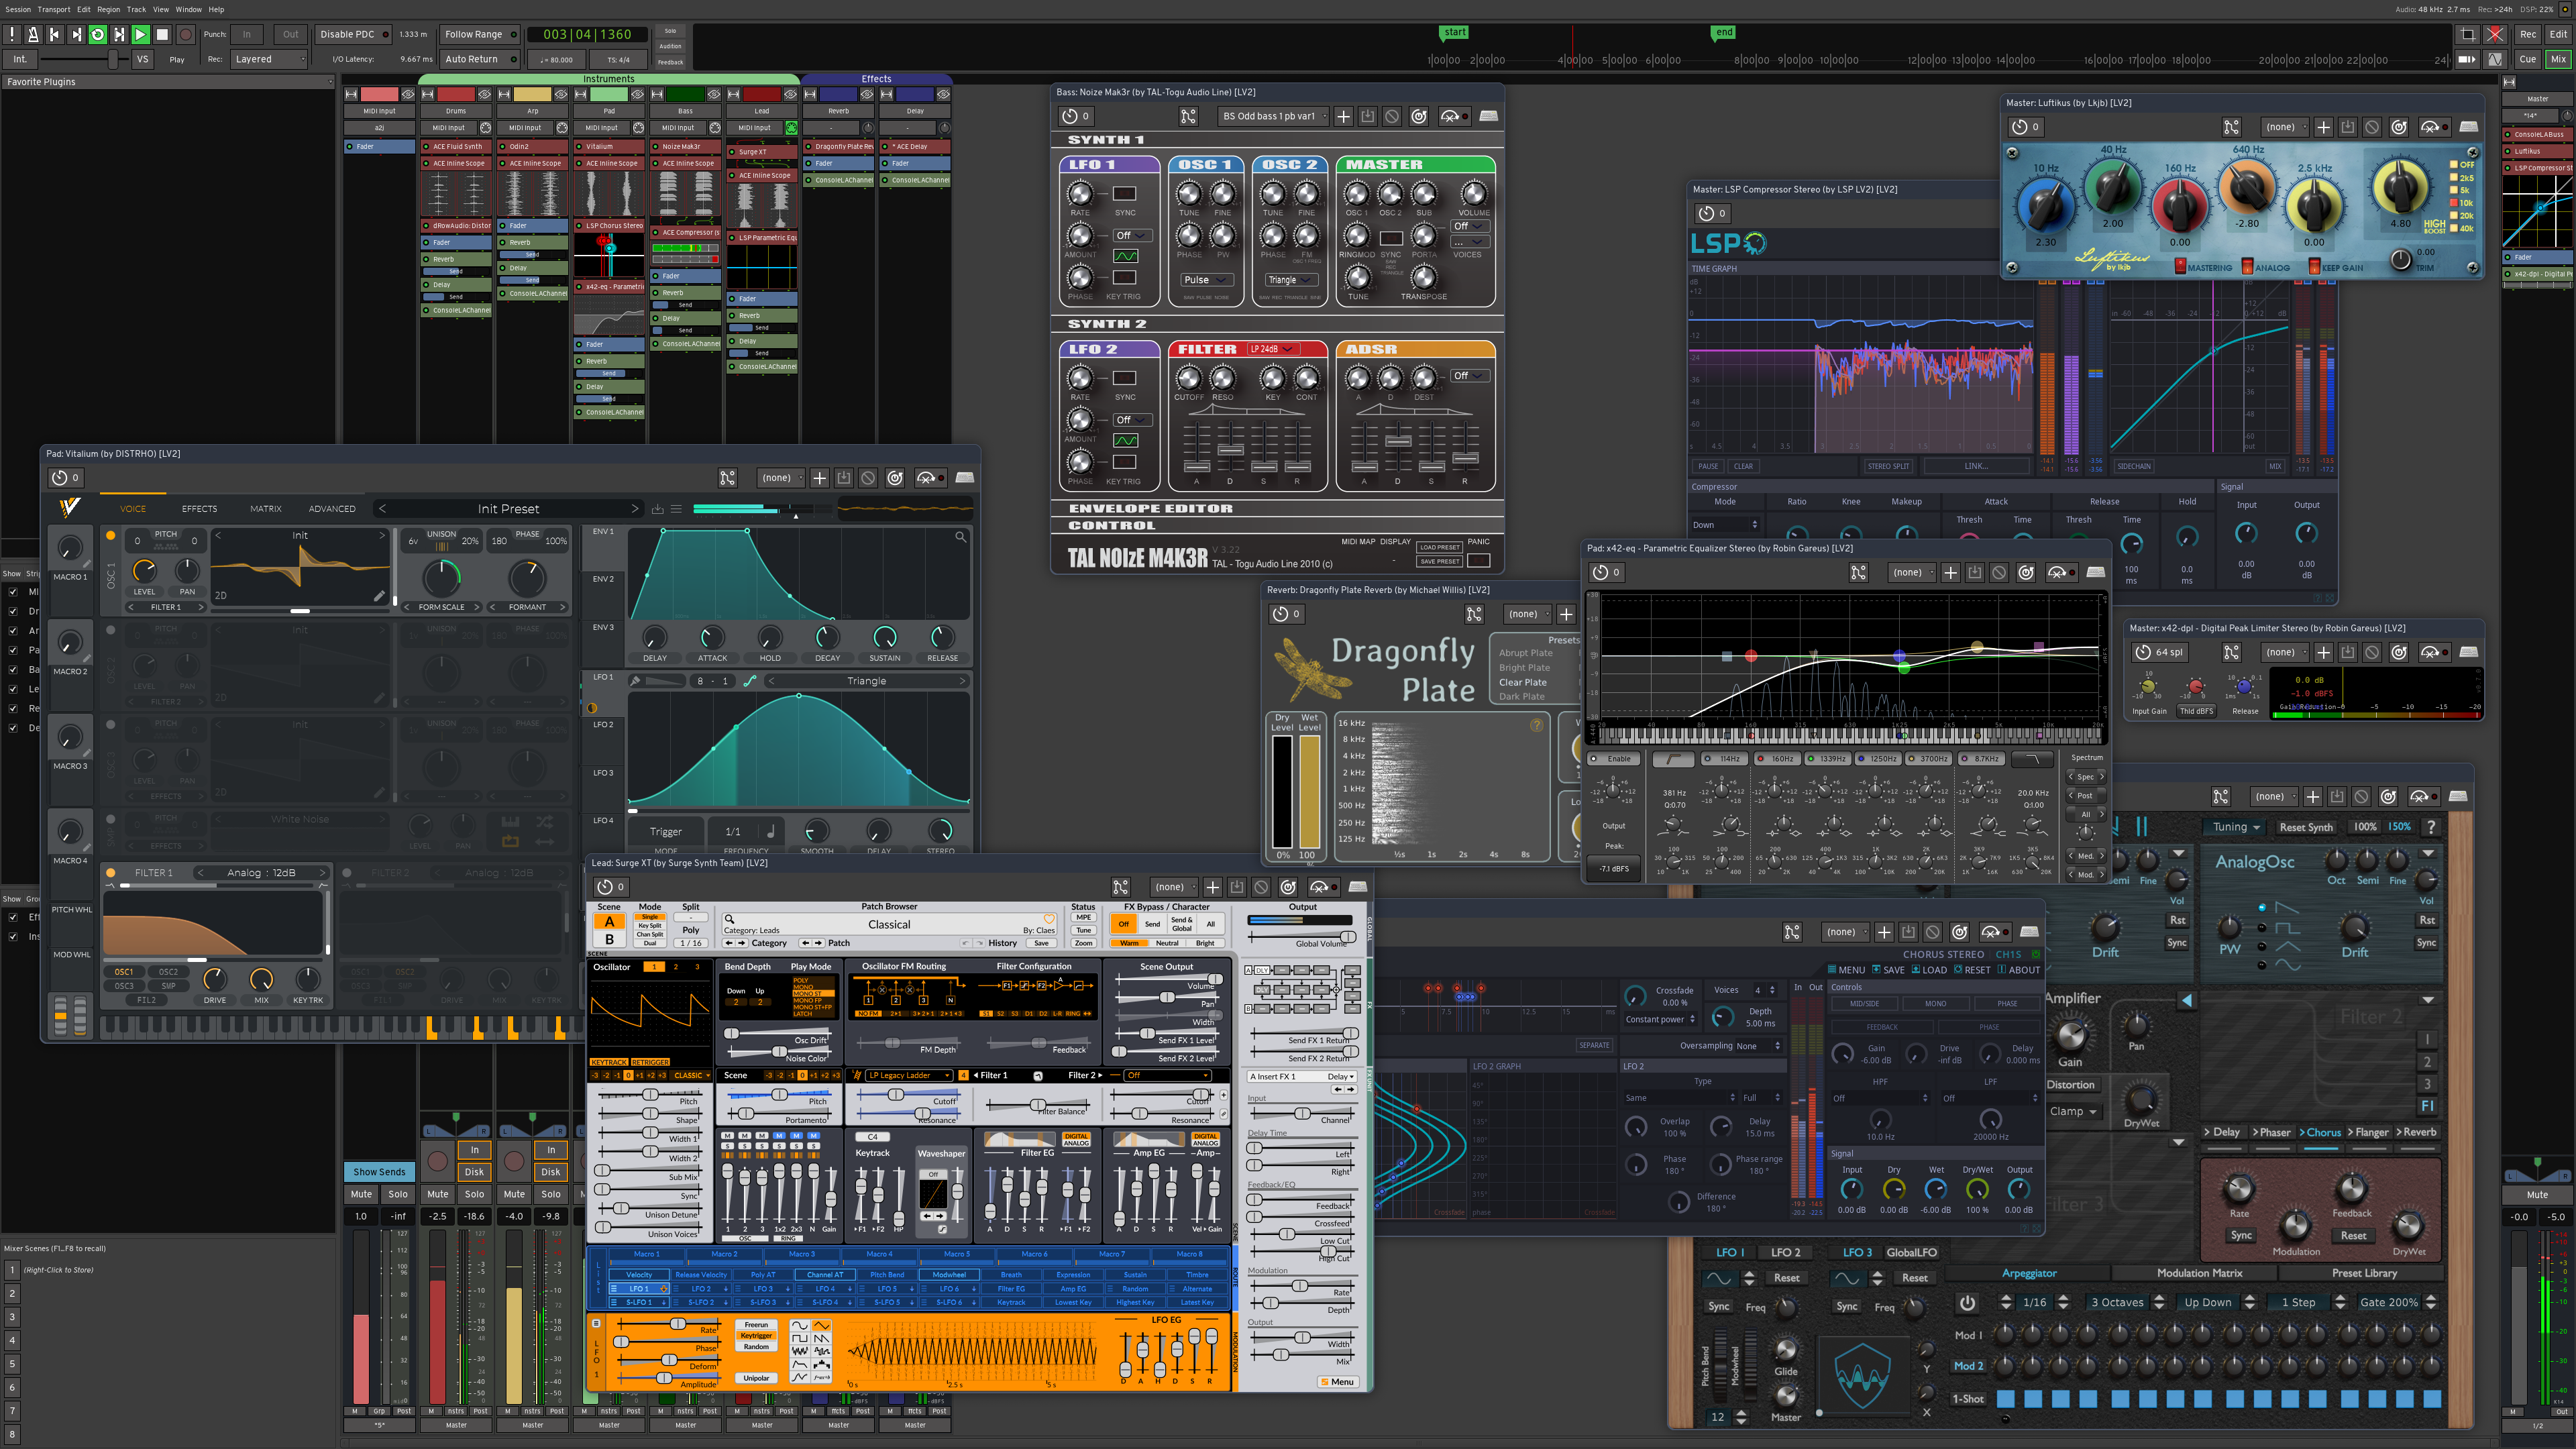Click the green start marker on timeline
The height and width of the screenshot is (1449, 2576).
(x=1454, y=32)
